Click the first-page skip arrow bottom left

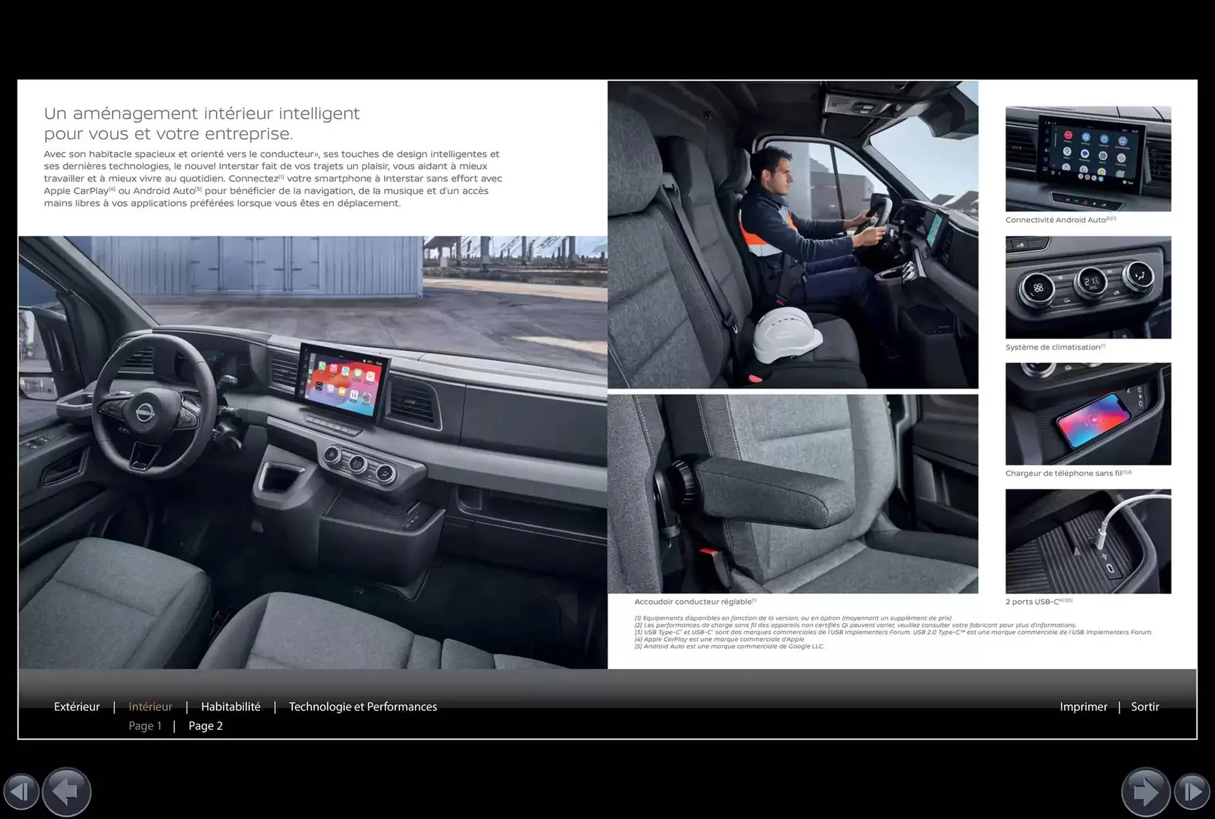coord(22,792)
